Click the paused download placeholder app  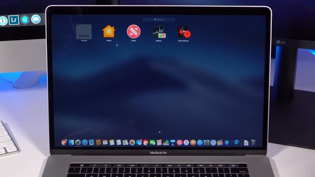coord(84,31)
